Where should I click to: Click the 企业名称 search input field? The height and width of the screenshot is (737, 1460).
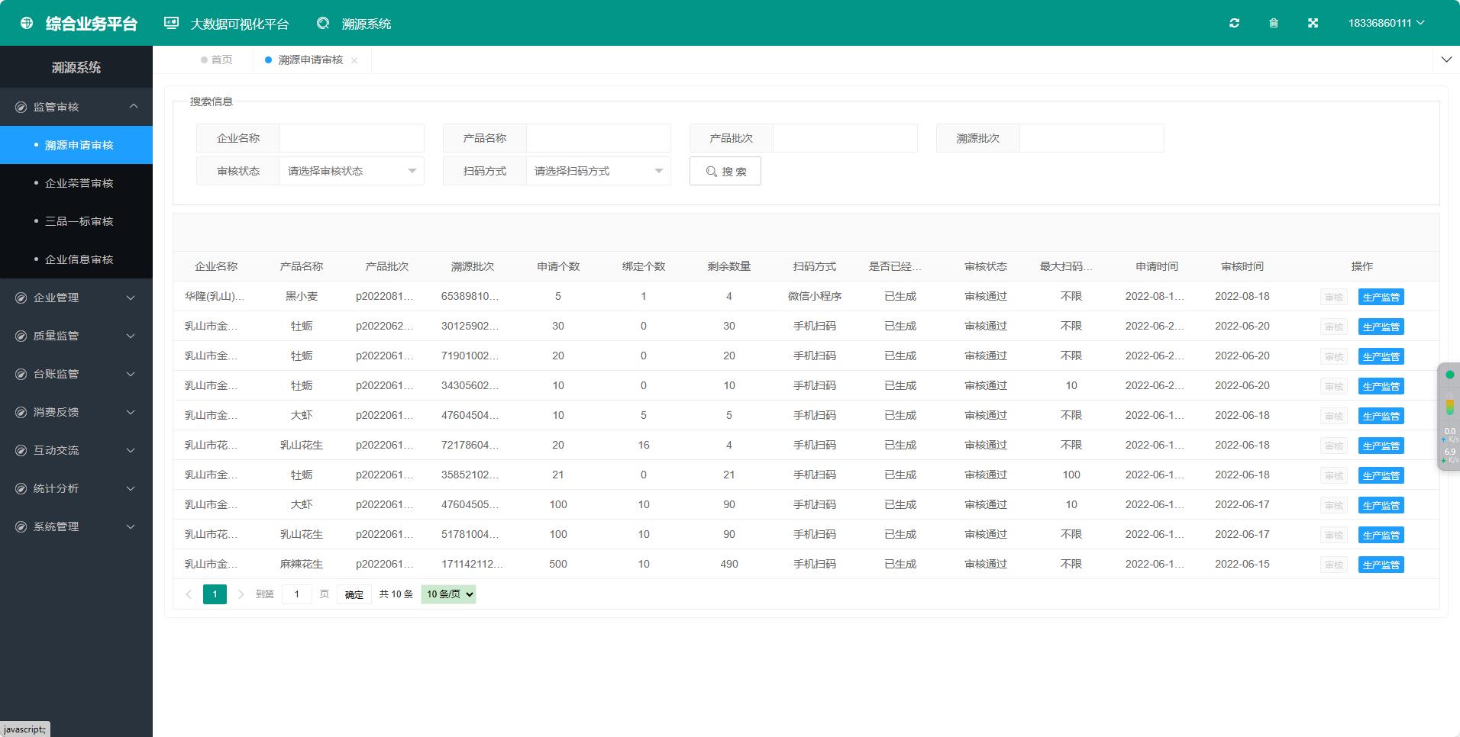pyautogui.click(x=351, y=138)
